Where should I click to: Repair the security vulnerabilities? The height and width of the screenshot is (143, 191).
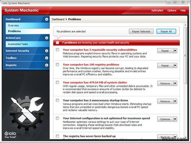coord(165,51)
